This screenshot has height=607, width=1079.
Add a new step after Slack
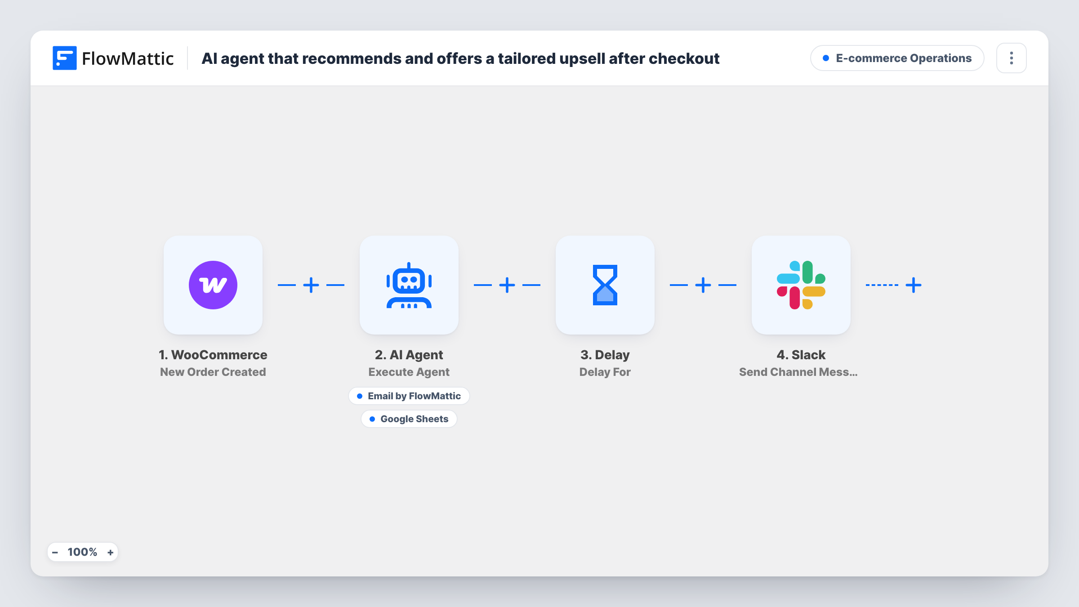coord(914,285)
